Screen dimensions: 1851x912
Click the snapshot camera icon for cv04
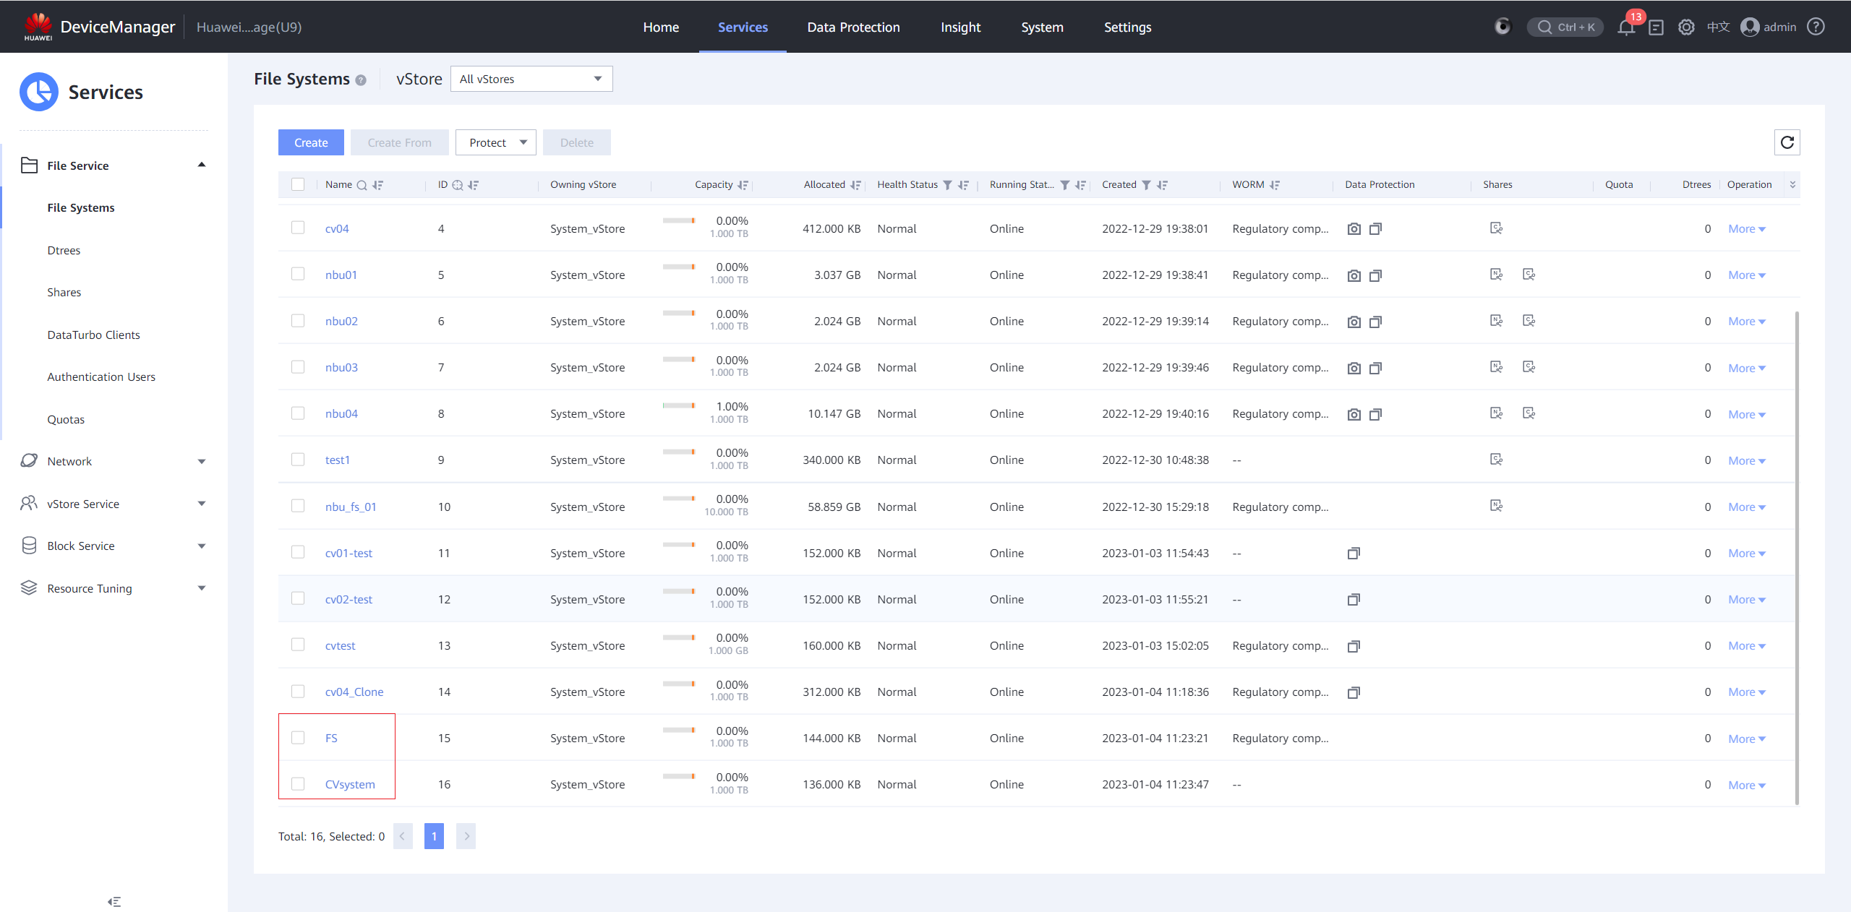(1354, 229)
